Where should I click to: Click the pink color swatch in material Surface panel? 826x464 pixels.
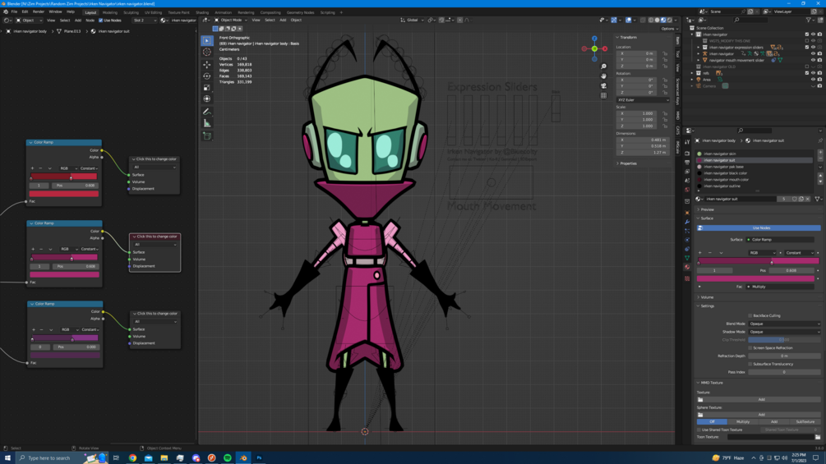[757, 278]
